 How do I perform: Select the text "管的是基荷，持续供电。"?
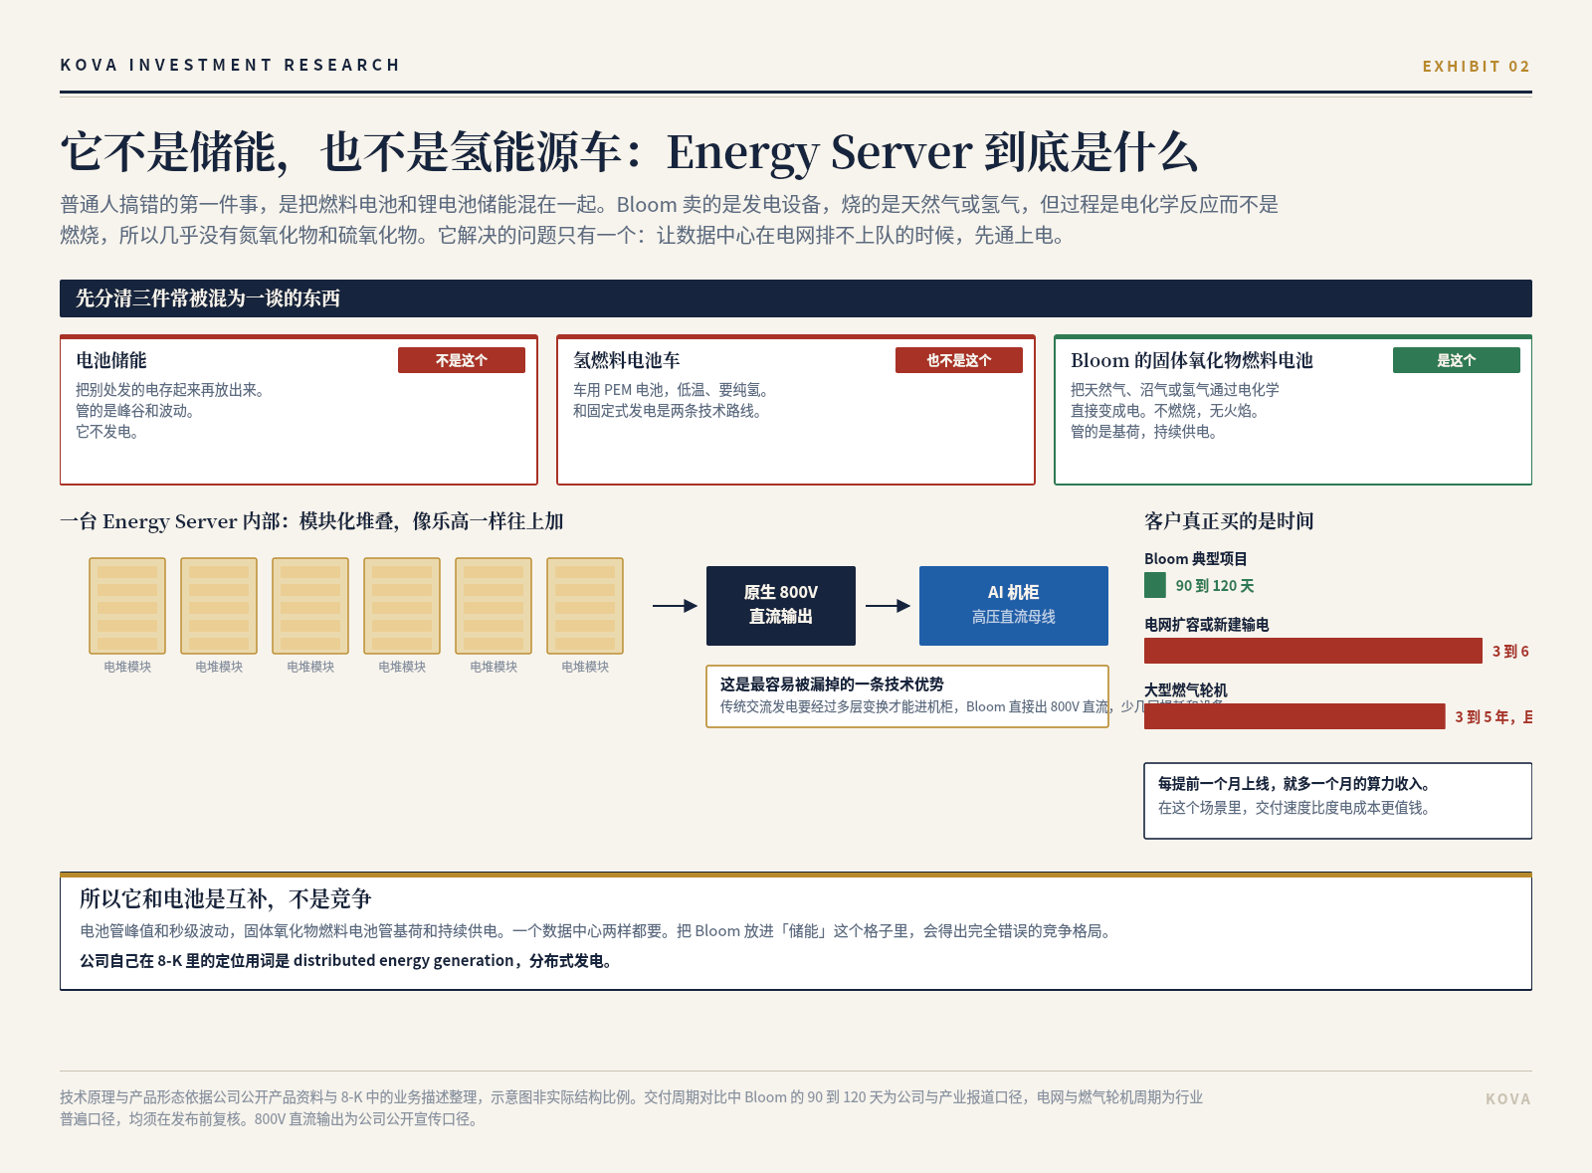pos(1144,432)
